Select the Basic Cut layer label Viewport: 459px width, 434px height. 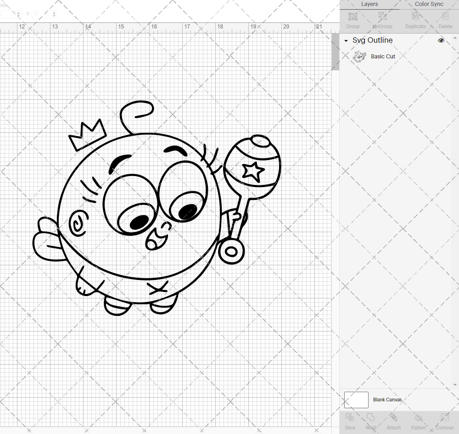coord(383,56)
